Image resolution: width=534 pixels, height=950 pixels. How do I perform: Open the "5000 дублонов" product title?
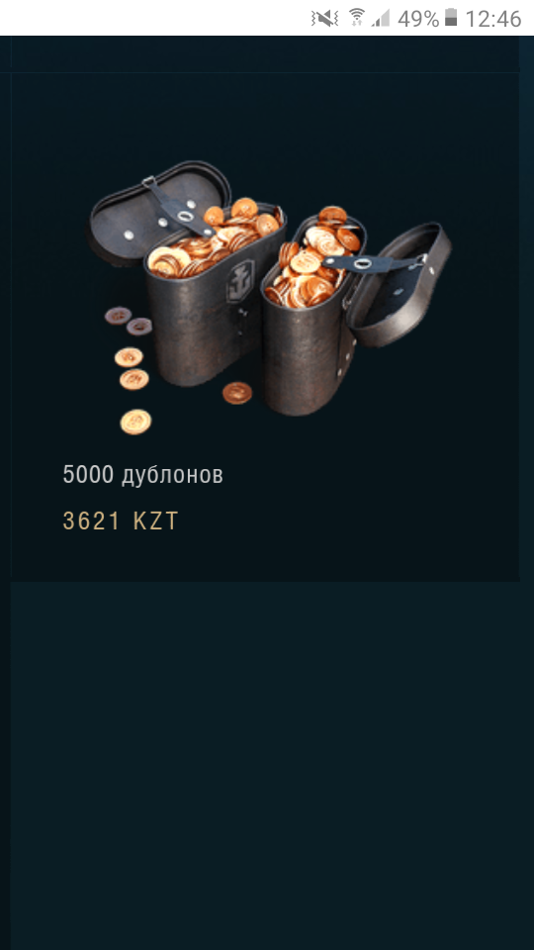click(142, 475)
